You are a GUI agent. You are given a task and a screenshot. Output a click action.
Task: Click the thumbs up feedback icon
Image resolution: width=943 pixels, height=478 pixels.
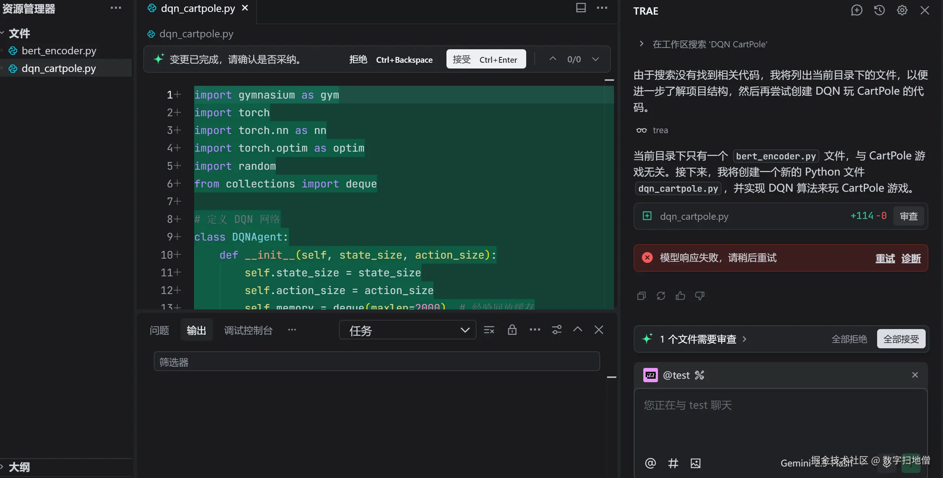click(x=680, y=296)
